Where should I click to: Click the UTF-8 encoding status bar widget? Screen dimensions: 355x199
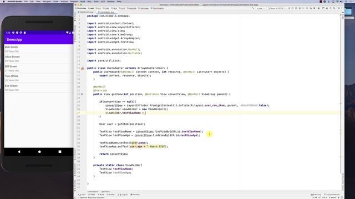click(325, 197)
